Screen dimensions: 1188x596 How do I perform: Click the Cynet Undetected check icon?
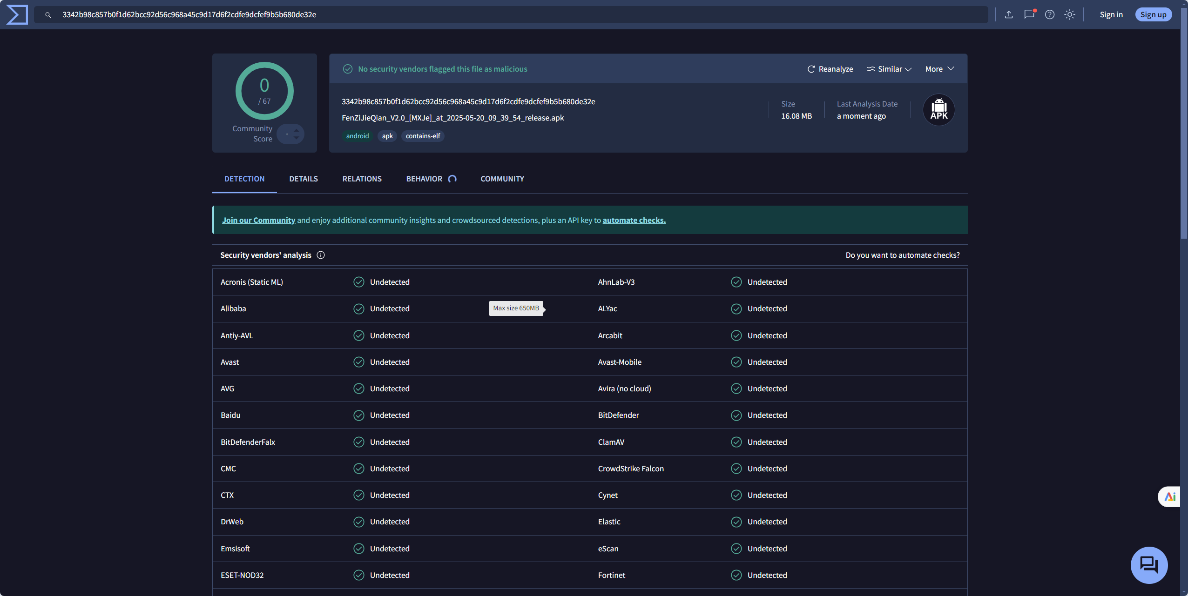[736, 495]
